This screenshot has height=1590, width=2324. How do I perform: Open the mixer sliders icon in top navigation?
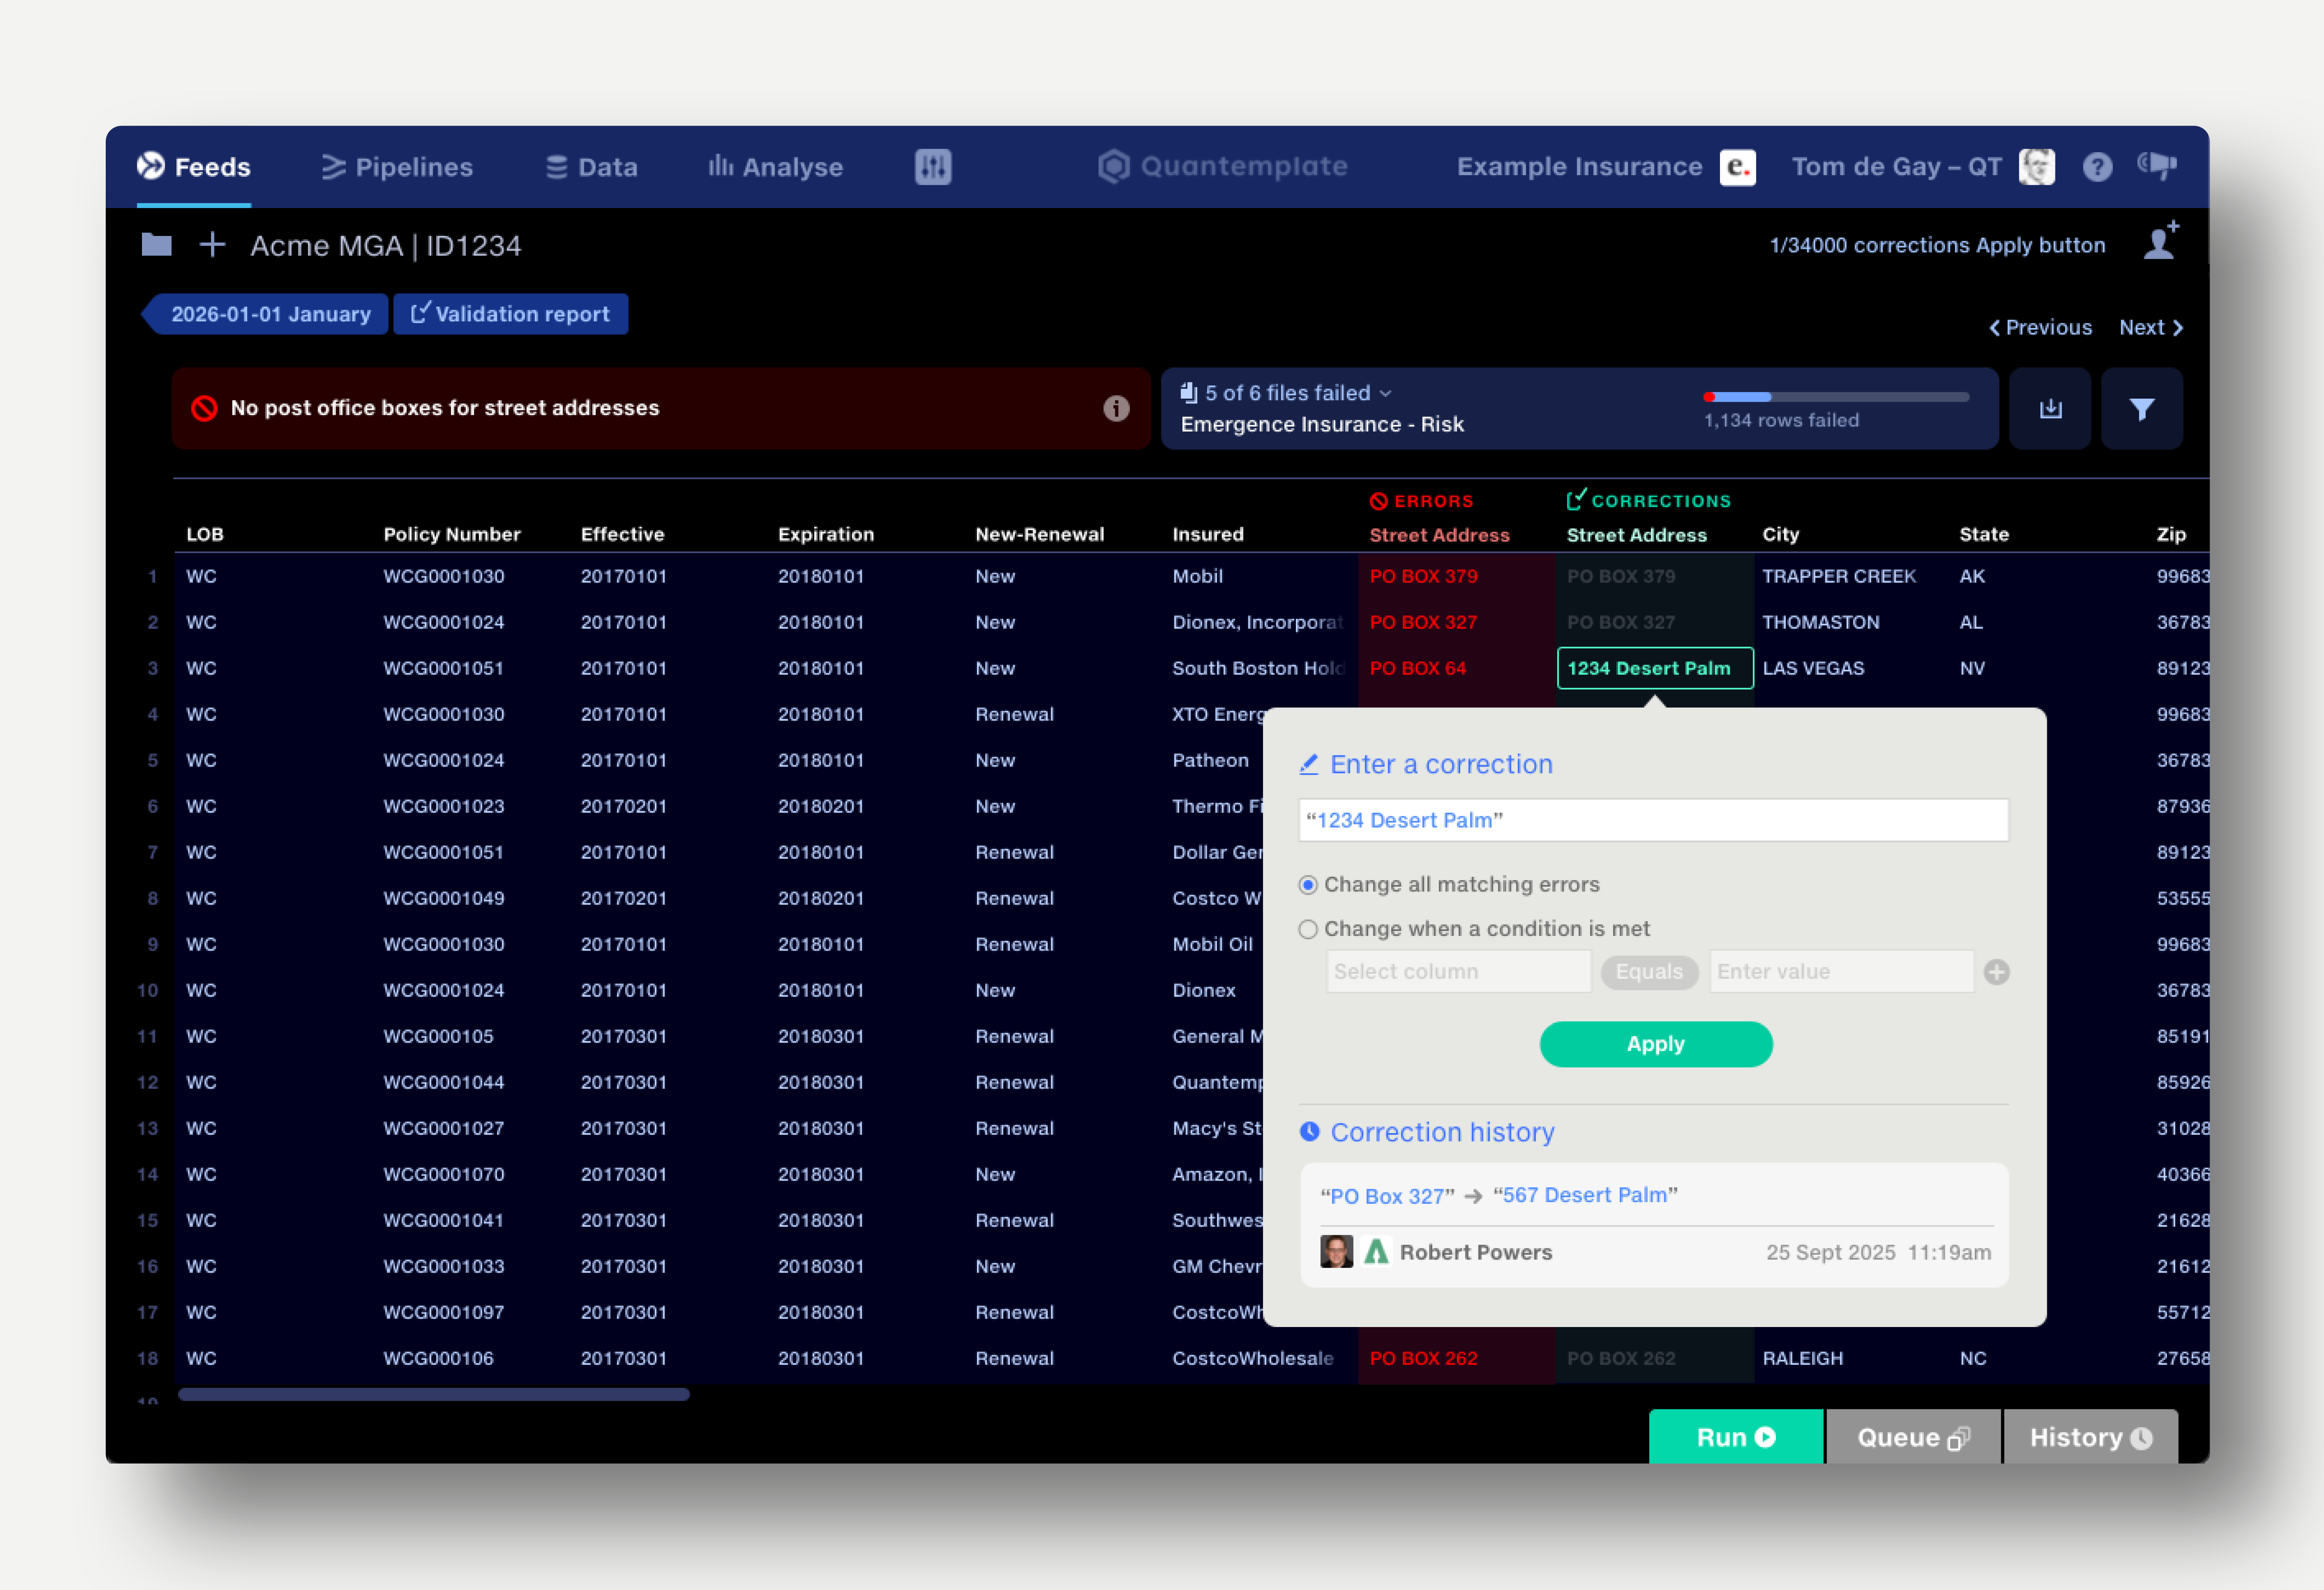[932, 167]
